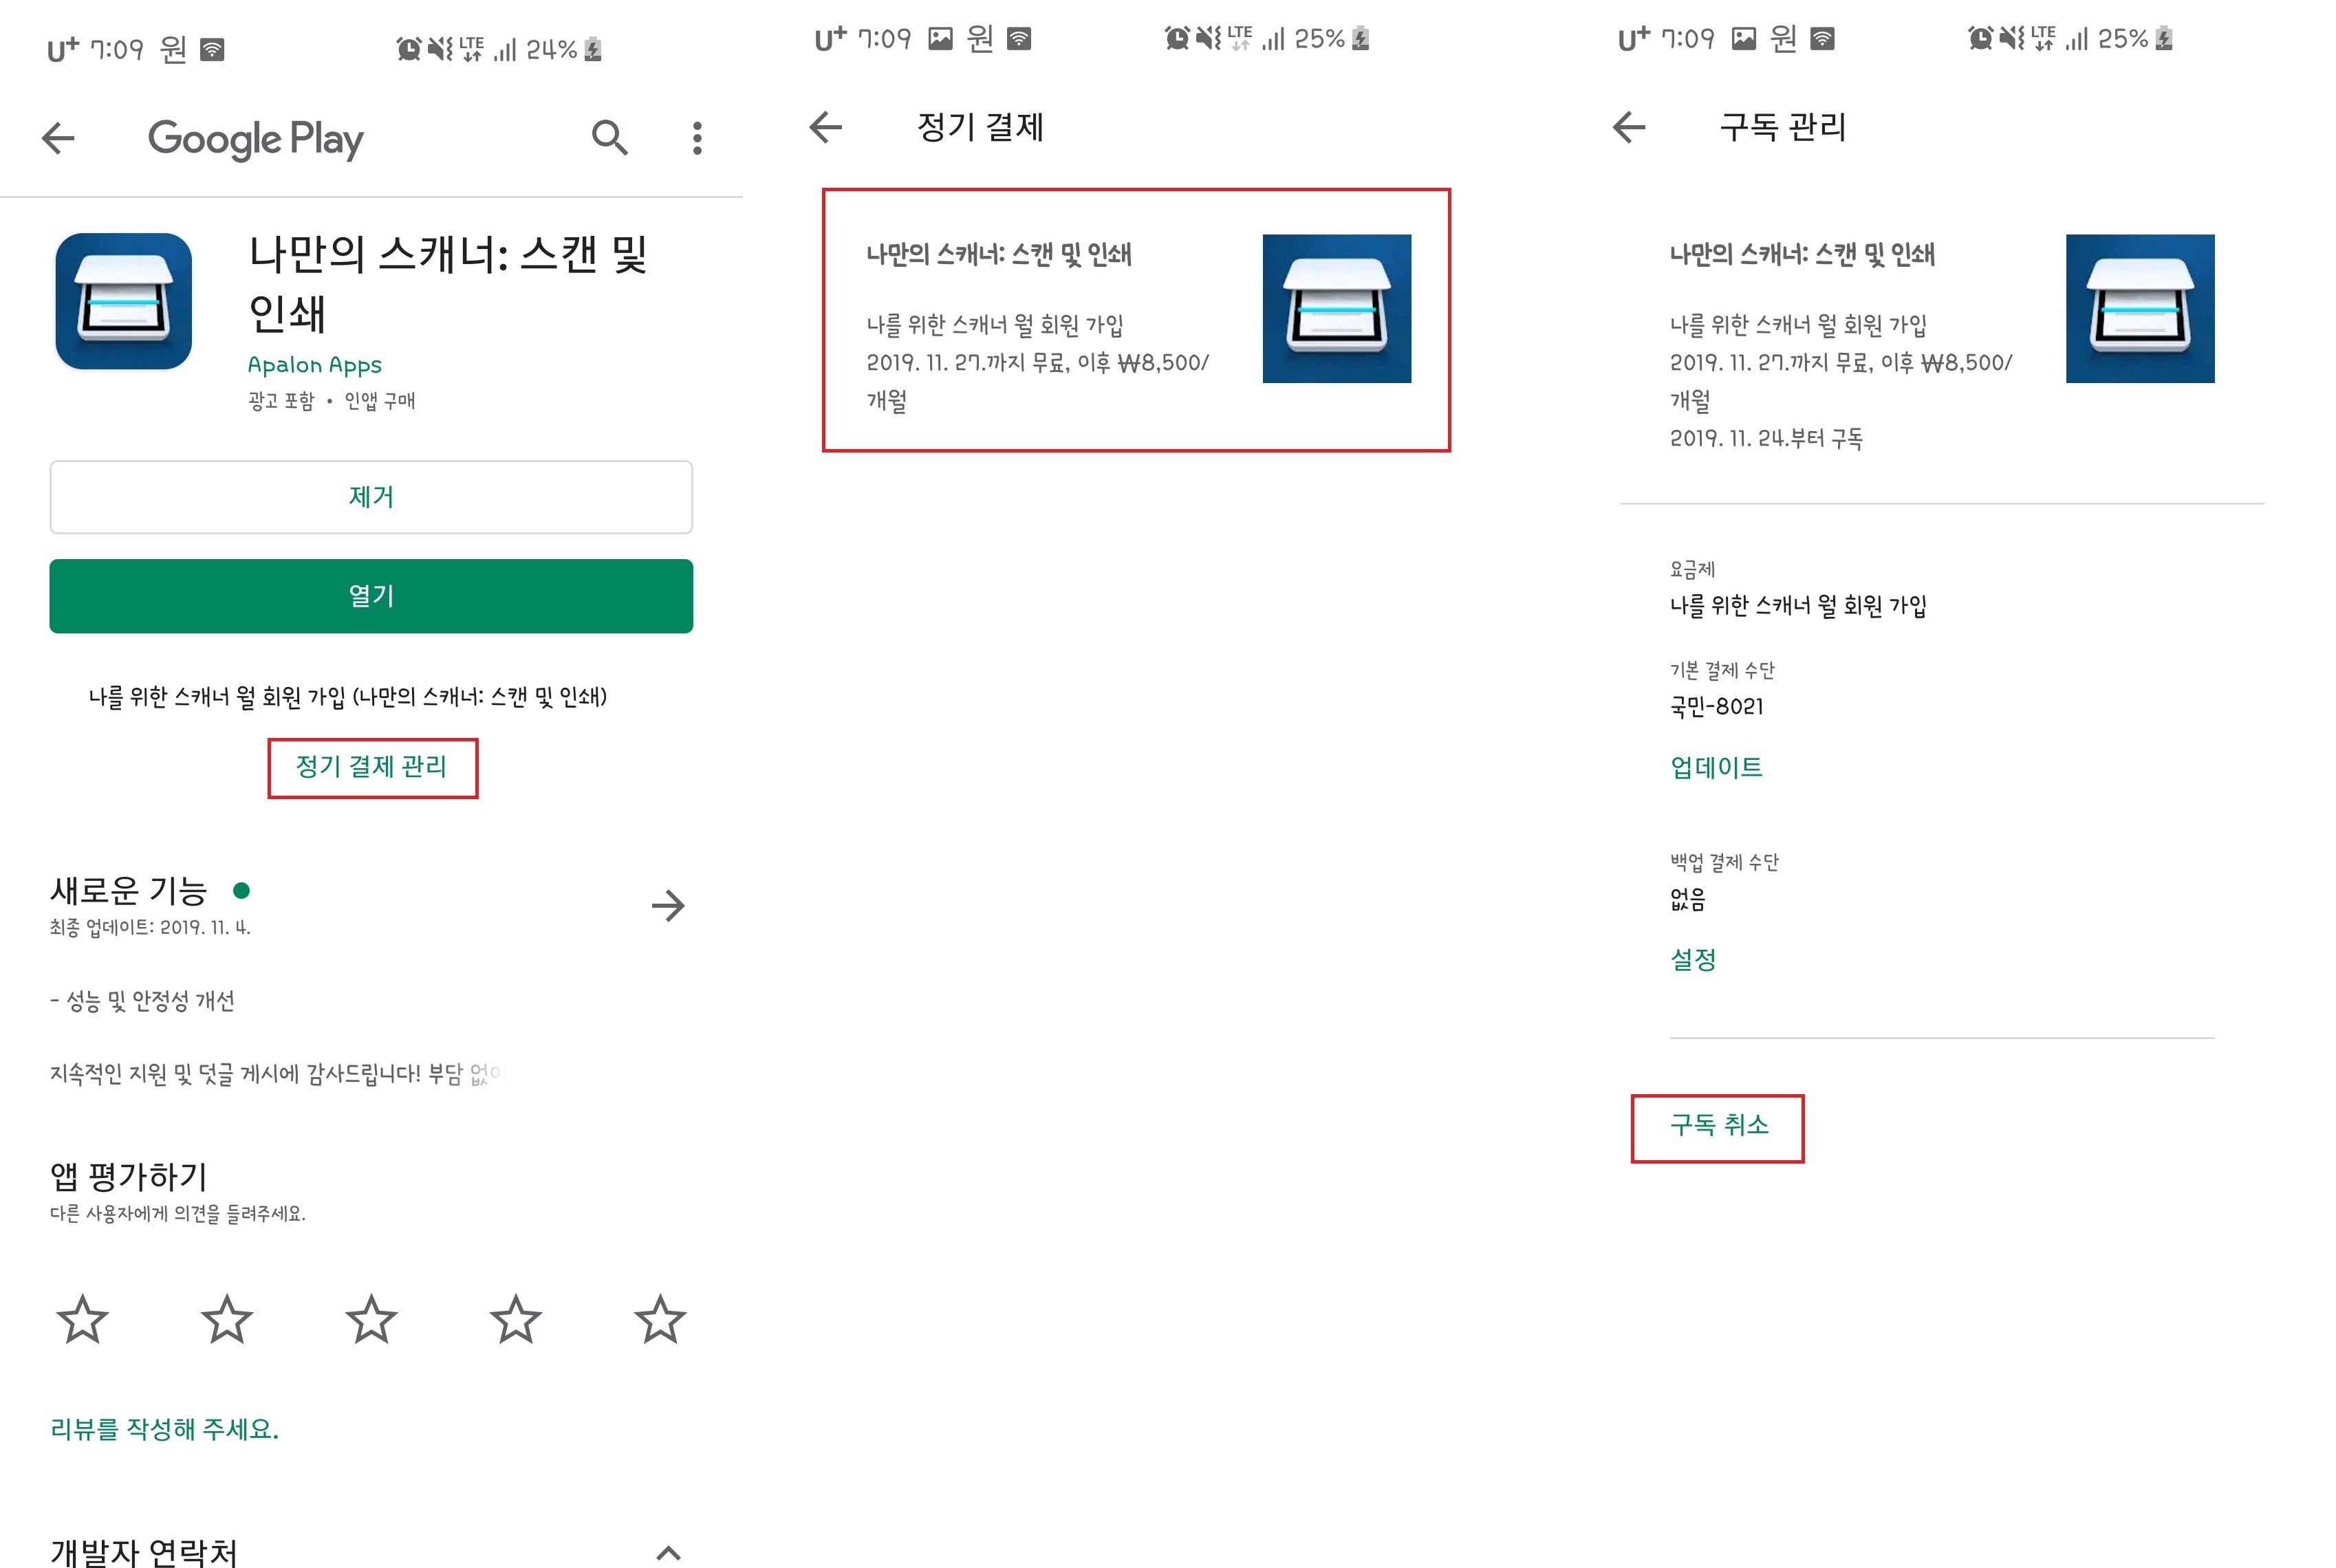Tap 앱 평가하기 heading

click(128, 1177)
